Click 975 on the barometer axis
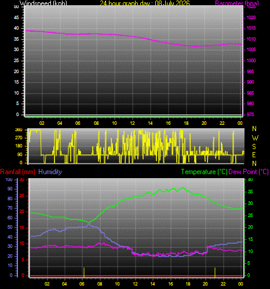270x289 pixels. pos(250,114)
